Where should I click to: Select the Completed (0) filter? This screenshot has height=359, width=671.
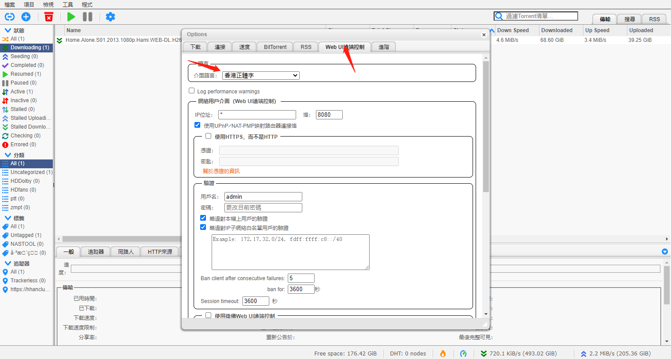point(26,65)
